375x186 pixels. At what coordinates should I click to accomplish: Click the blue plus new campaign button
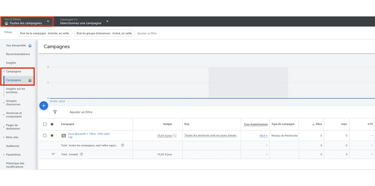44,105
